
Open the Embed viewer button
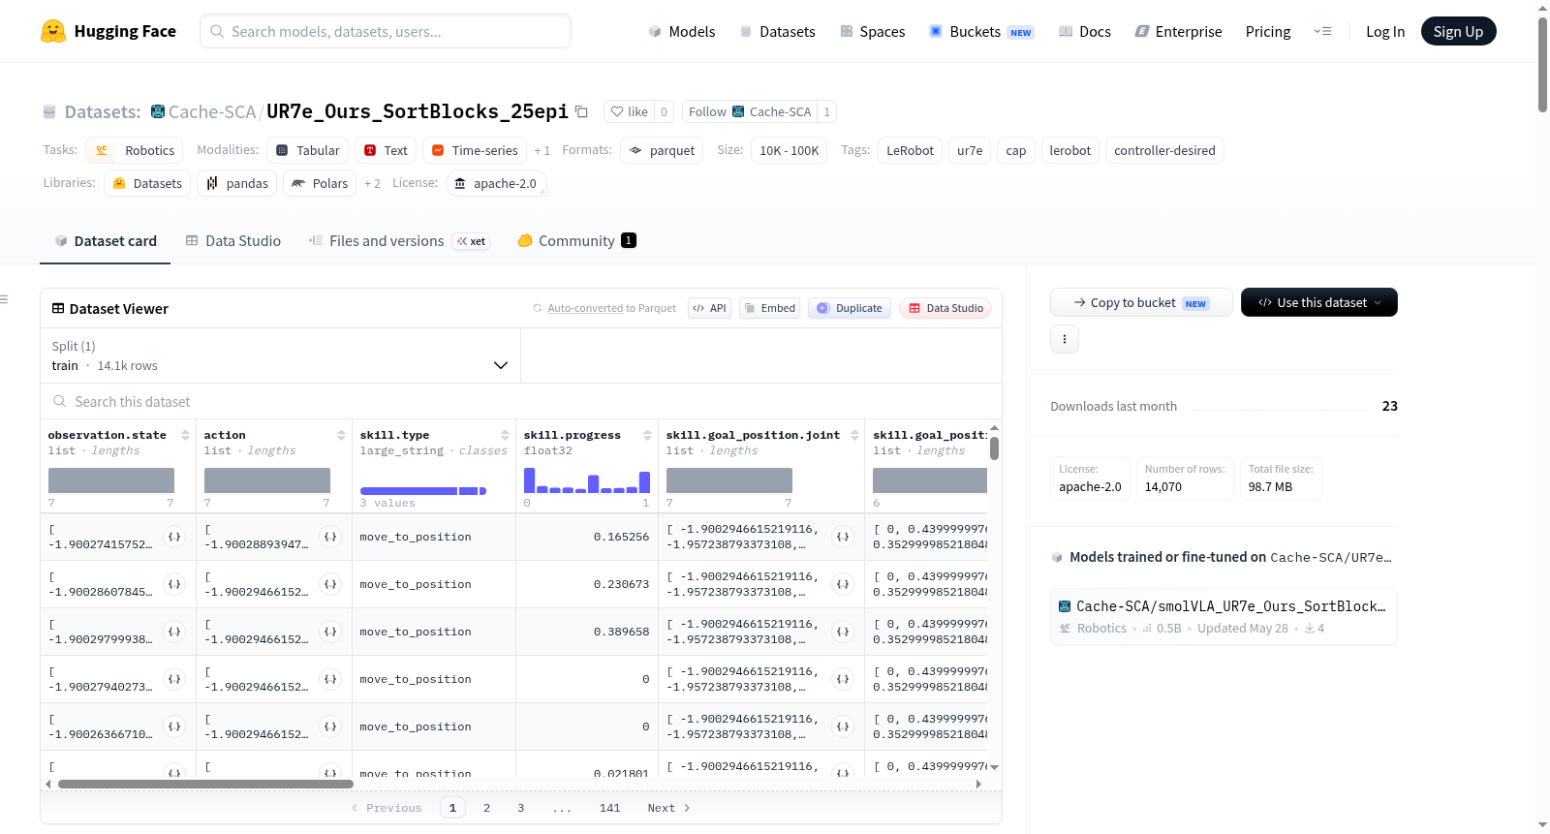click(770, 308)
